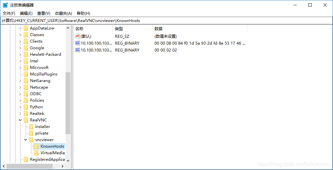Viewport: 333px width, 170px height.
Task: Click the tree pane vertical scrollbar down arrow
Action: 68,160
